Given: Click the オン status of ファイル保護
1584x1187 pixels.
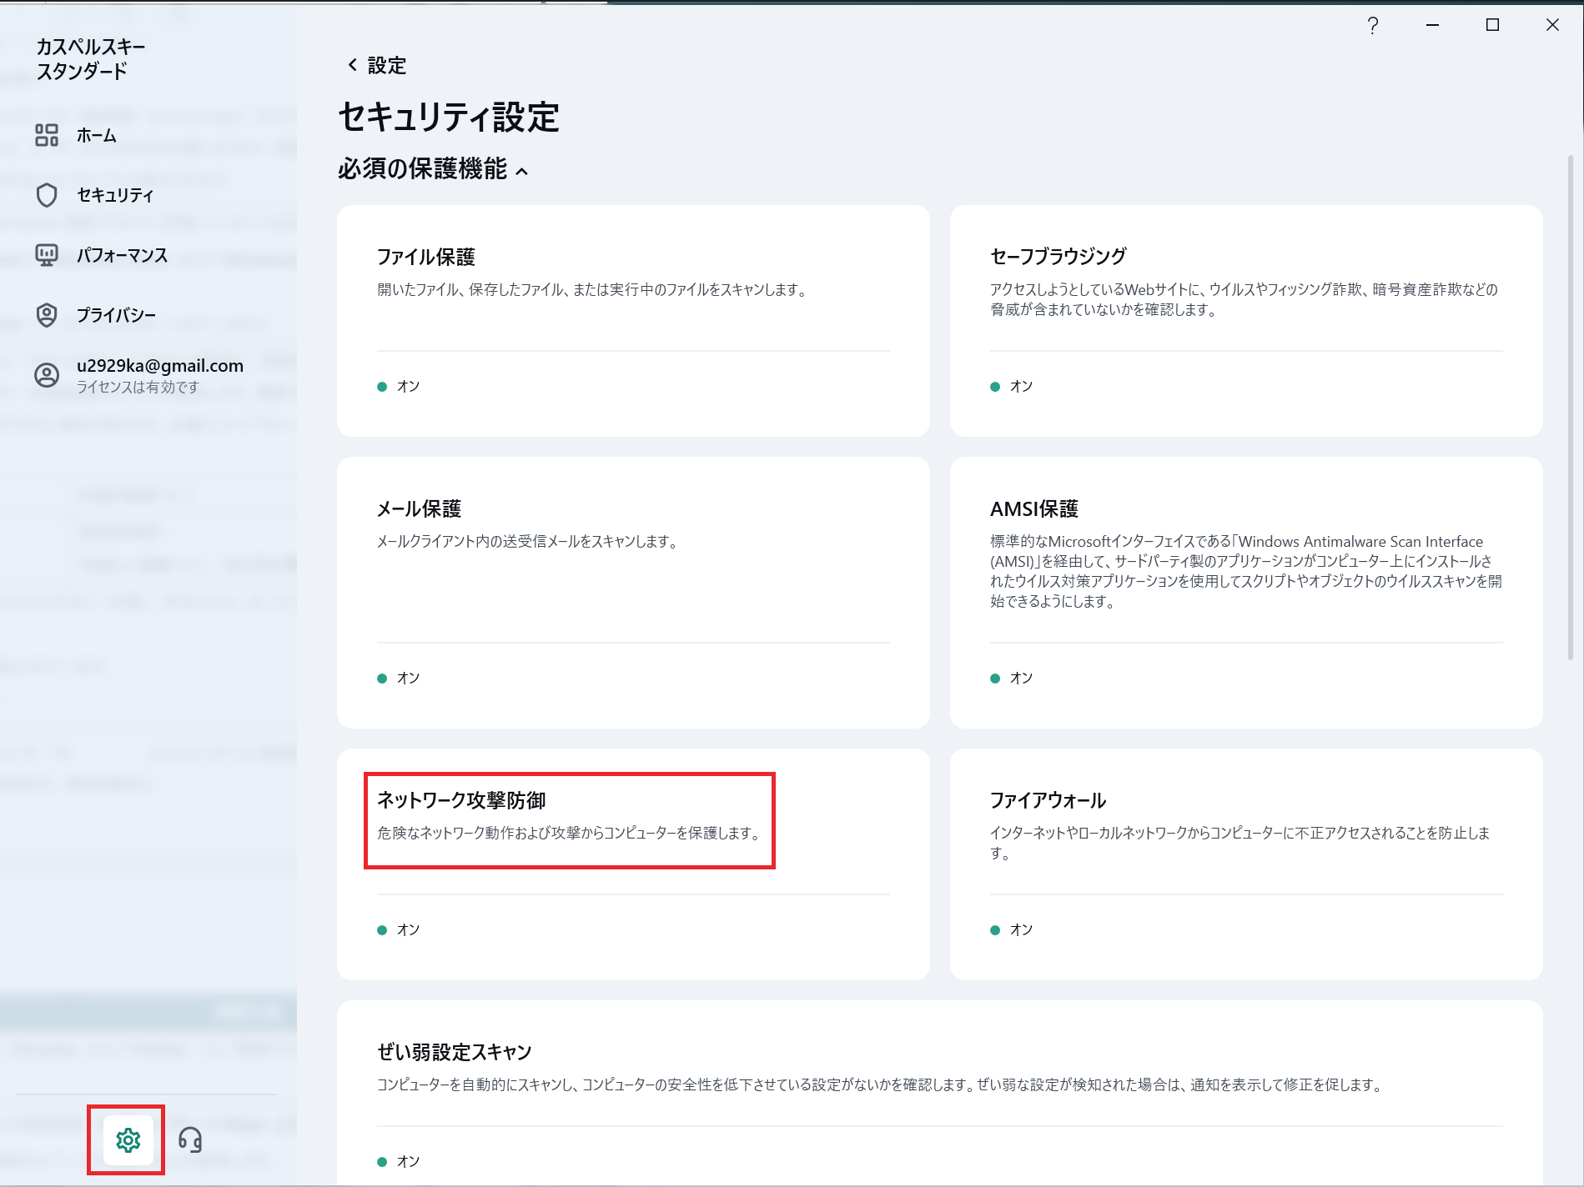Looking at the screenshot, I should (399, 386).
